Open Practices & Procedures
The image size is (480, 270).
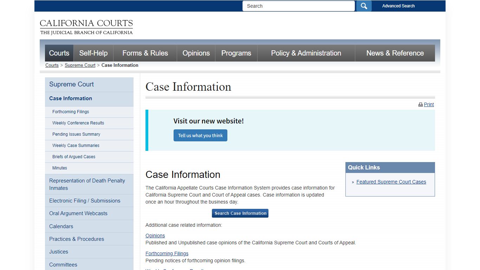pyautogui.click(x=89, y=239)
